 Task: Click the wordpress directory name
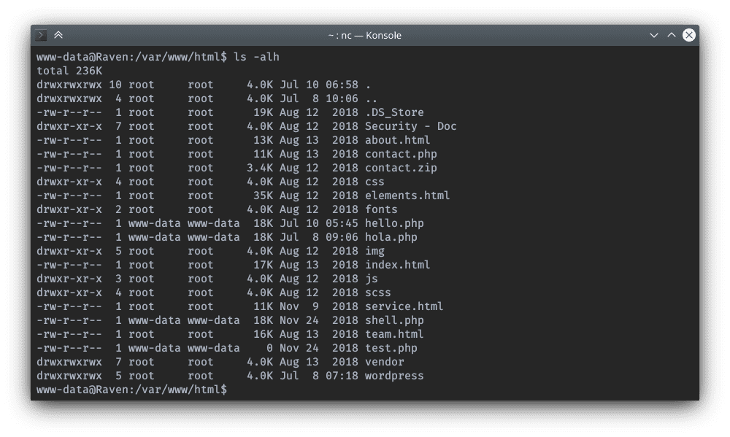pos(394,376)
